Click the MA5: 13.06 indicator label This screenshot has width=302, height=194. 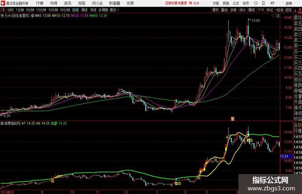pos(43,16)
